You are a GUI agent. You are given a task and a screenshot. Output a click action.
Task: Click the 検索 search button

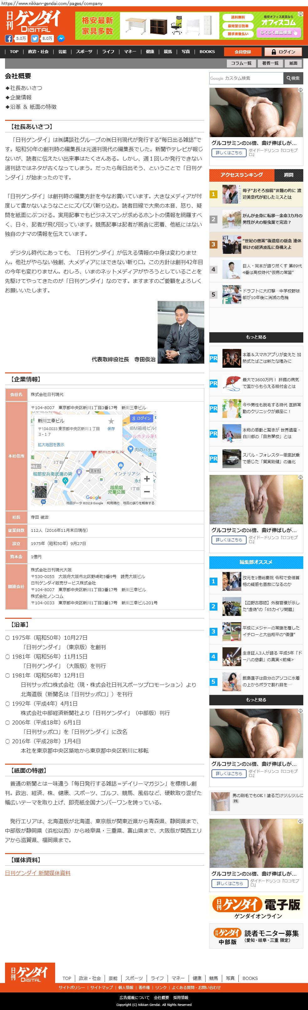293,78
